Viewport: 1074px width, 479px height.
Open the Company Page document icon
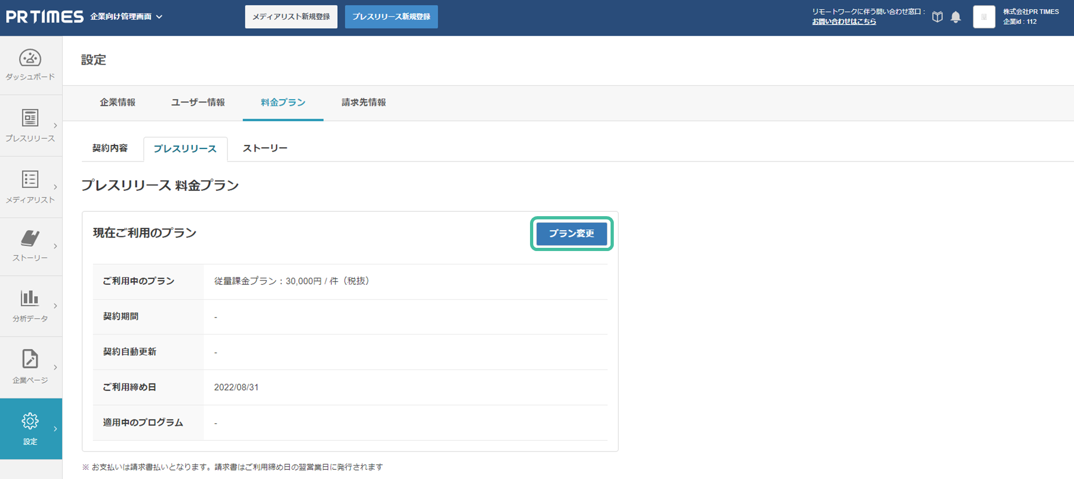pyautogui.click(x=30, y=359)
